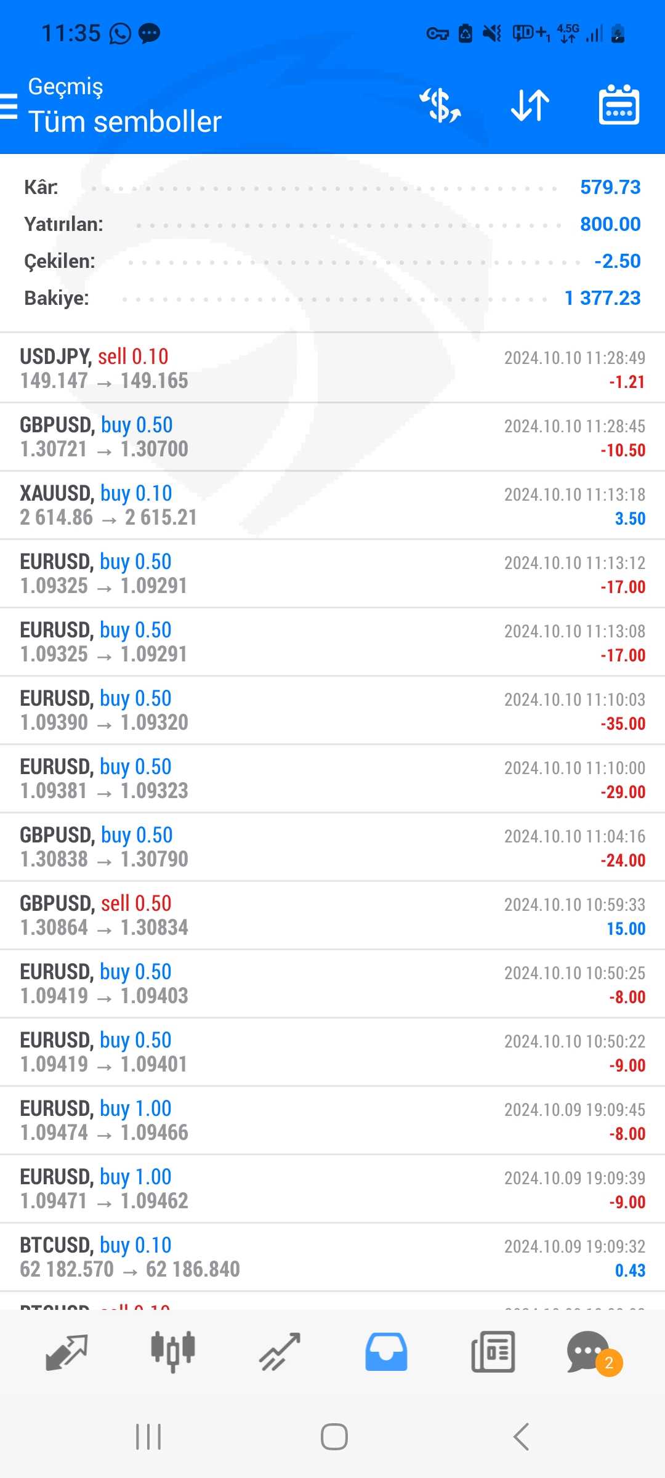This screenshot has height=1478, width=665.
Task: Tap the EURUSD trade with -35.00 loss
Action: (x=332, y=710)
